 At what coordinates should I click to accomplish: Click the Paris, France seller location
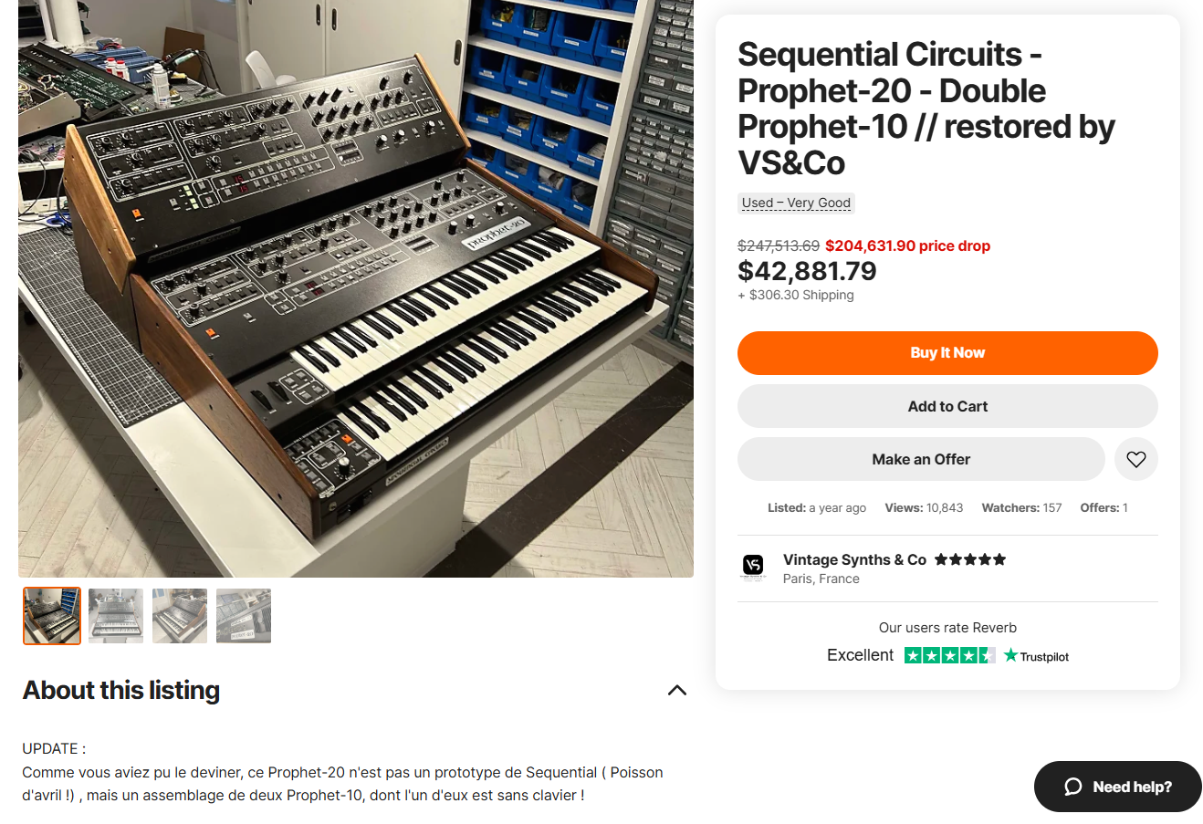tap(821, 579)
